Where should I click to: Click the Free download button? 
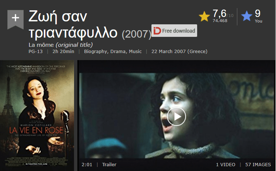pyautogui.click(x=174, y=31)
